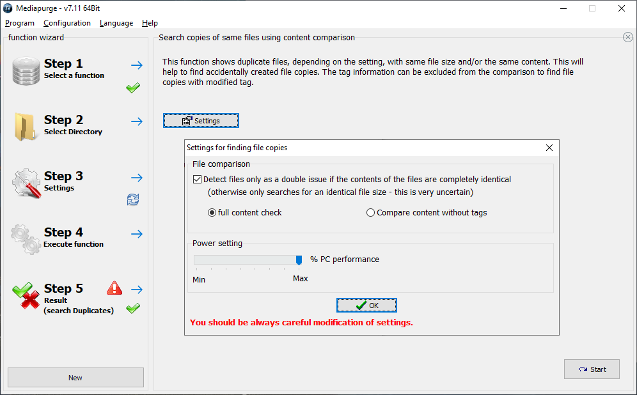Click the Mediapurge app icon in the title bar
Viewport: 637px width, 395px height.
[8, 8]
